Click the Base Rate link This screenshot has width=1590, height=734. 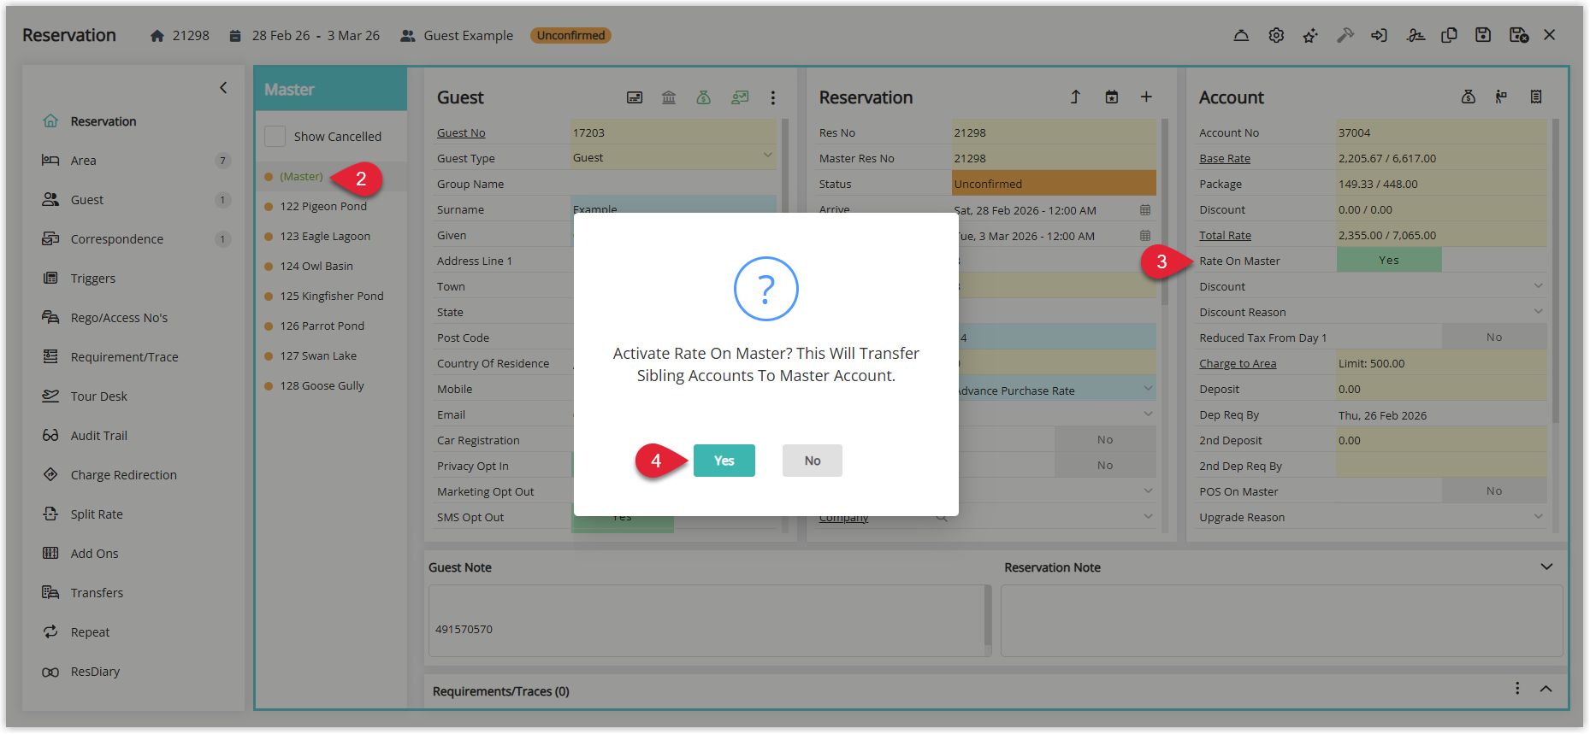point(1225,159)
